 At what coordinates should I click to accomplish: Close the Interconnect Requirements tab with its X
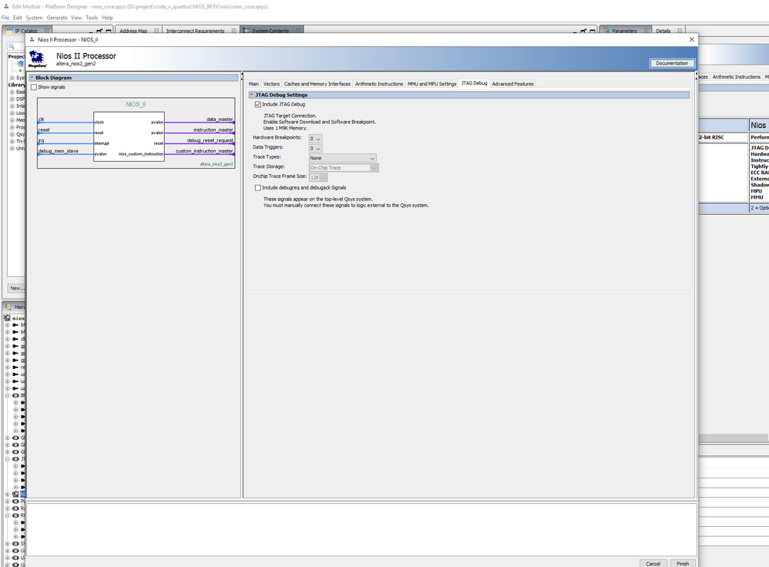(x=233, y=30)
